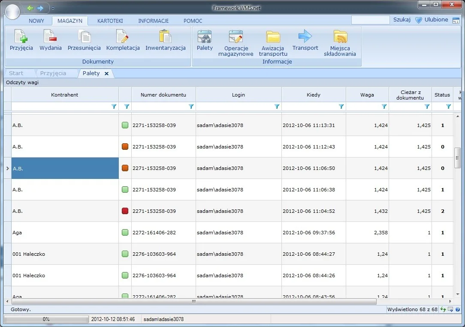Open Operacje magazynowe icon
The width and height of the screenshot is (465, 327).
coord(236,36)
